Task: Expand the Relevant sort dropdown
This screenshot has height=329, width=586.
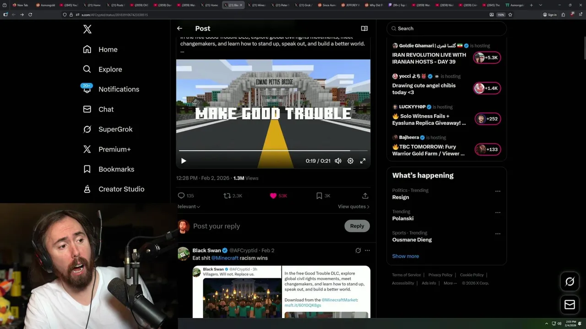Action: pyautogui.click(x=189, y=207)
